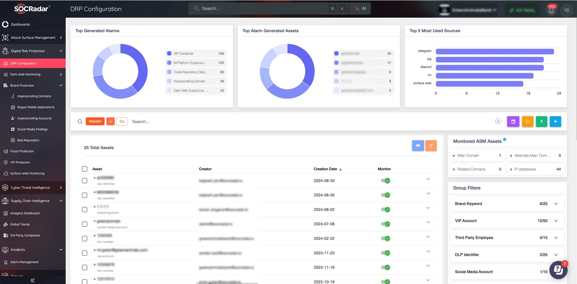Toggle monitor switch for 2023-11-16 asset

click(385, 267)
